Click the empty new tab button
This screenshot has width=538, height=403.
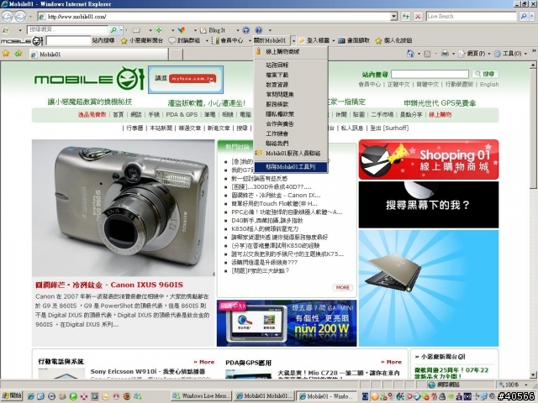(x=176, y=54)
